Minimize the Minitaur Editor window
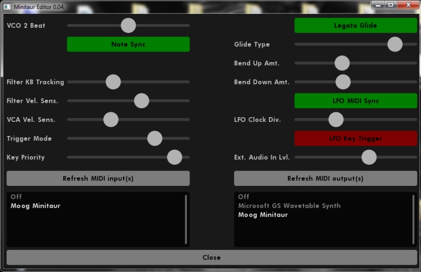 click(x=378, y=5)
